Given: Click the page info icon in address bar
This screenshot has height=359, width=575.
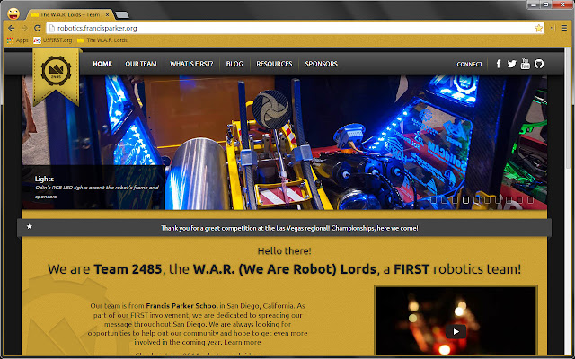Looking at the screenshot, I should pos(52,28).
